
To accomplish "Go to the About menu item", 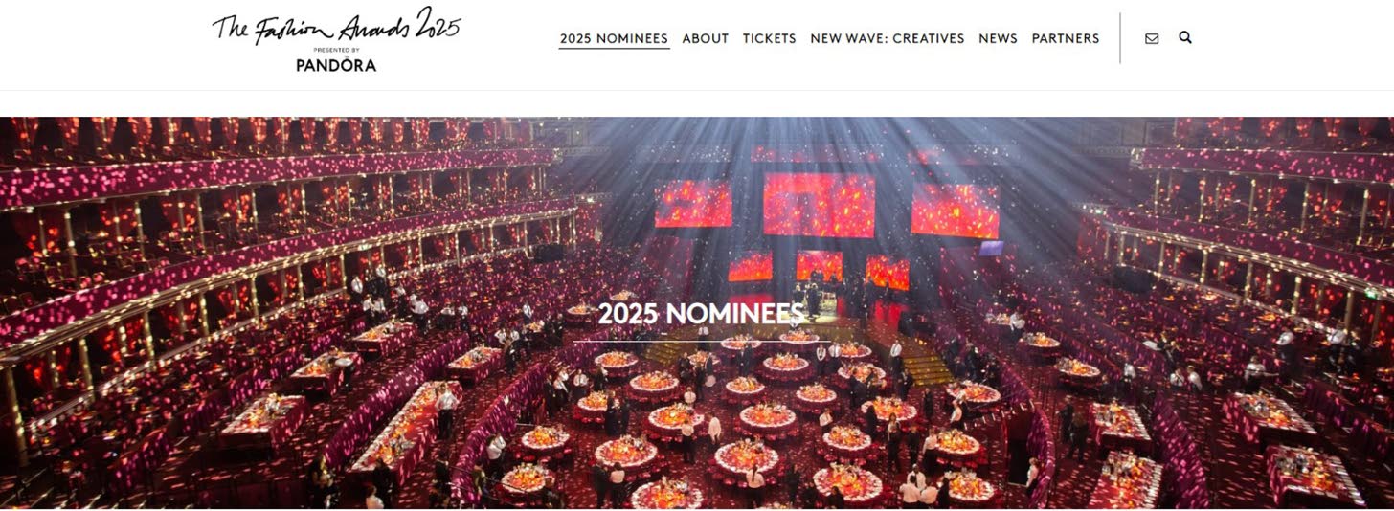I will [706, 39].
